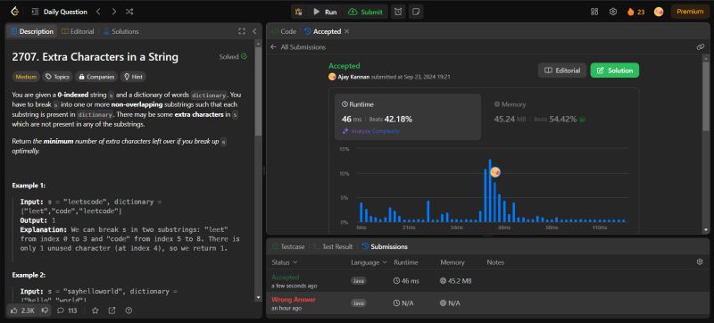Click the Medium difficulty tag

pos(26,77)
